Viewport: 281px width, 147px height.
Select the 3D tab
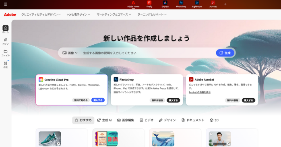coord(214,120)
